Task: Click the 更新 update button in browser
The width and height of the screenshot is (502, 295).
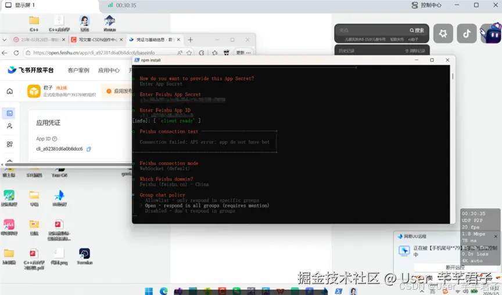Action: click(243, 53)
